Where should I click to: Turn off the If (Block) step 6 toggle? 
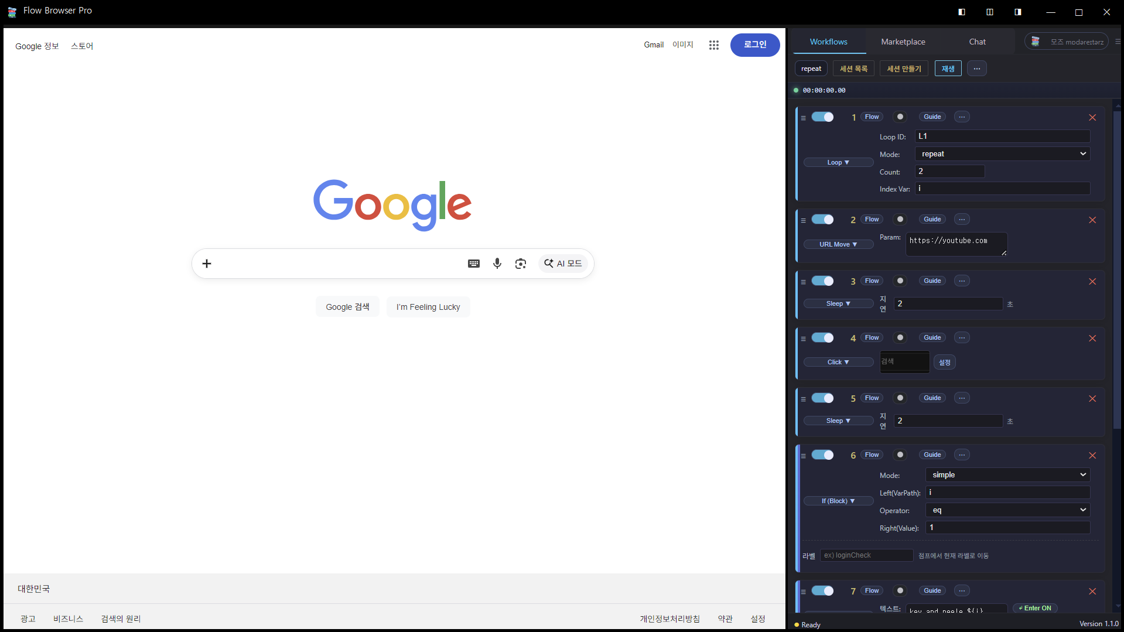pos(823,455)
